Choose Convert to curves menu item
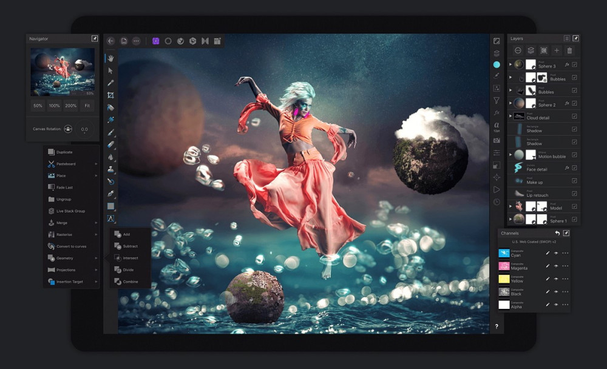This screenshot has width=607, height=369. [71, 246]
